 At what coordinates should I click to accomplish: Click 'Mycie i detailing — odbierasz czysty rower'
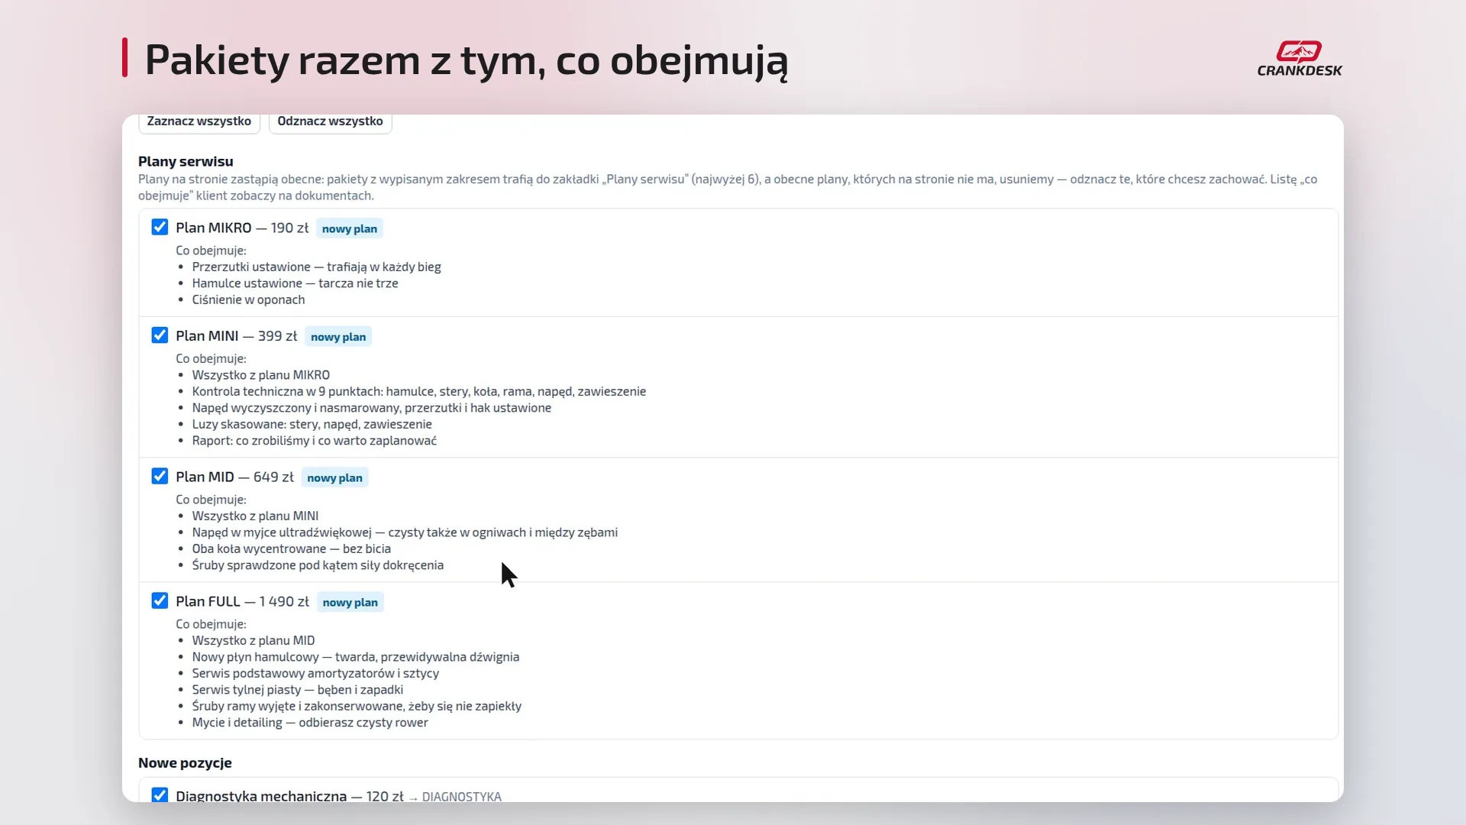pyautogui.click(x=310, y=723)
